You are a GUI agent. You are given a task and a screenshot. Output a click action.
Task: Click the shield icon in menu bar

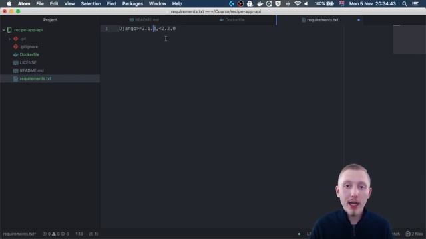click(x=278, y=3)
